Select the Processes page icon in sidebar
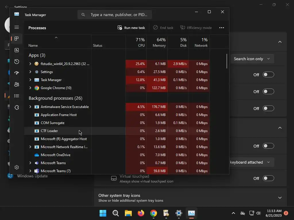Image resolution: width=294 pixels, height=220 pixels. coord(17,39)
